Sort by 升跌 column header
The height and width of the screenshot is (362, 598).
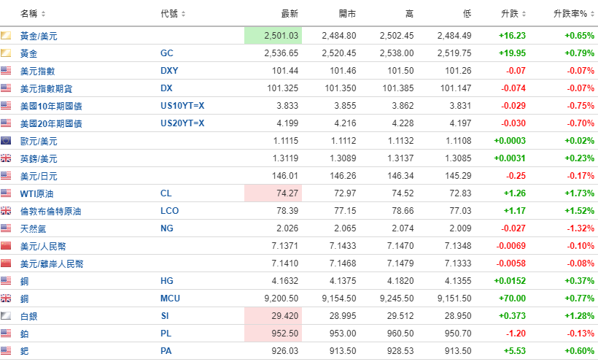[x=512, y=14]
